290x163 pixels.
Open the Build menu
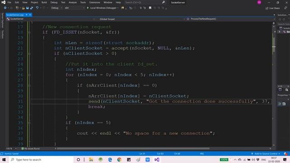point(44,2)
